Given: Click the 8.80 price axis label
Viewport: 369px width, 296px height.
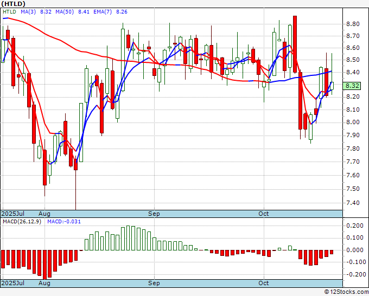Looking at the screenshot, I should pos(353,24).
